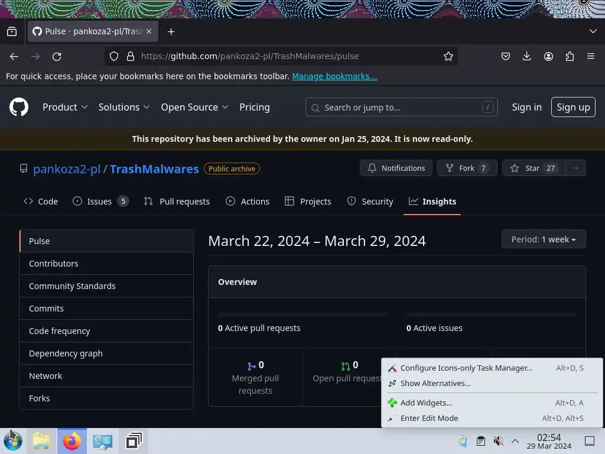605x454 pixels.
Task: Click the muted volume tray icon
Action: [x=498, y=441]
